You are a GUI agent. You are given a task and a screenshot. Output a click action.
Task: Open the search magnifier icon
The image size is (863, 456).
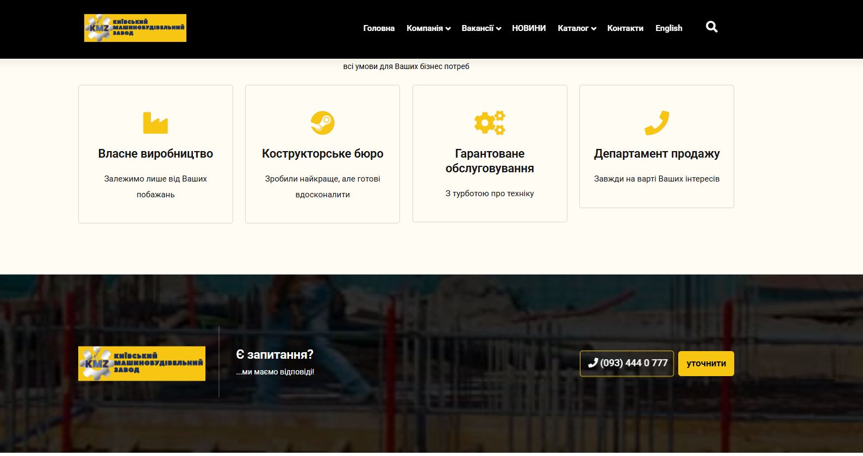711,27
